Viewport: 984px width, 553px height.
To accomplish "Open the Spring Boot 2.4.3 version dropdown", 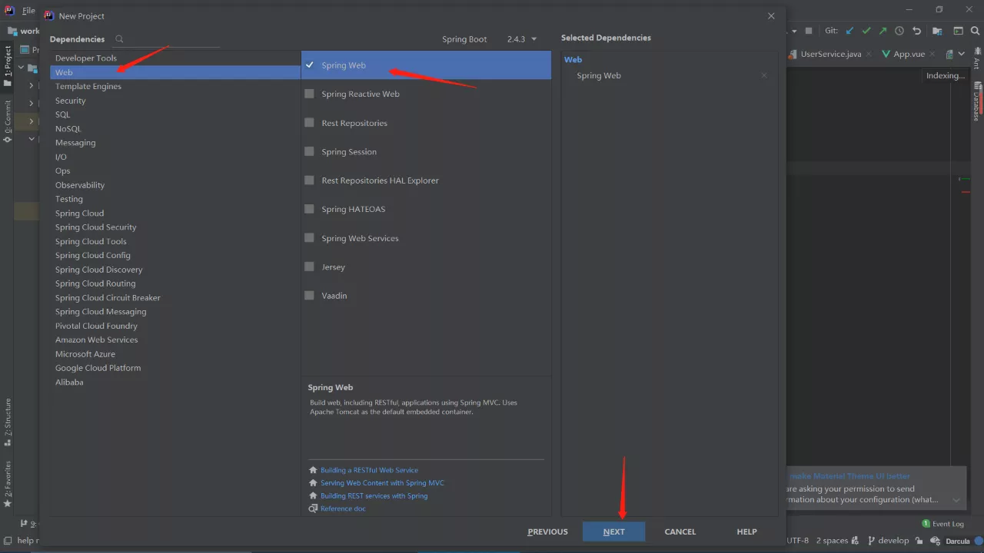I will pyautogui.click(x=521, y=38).
